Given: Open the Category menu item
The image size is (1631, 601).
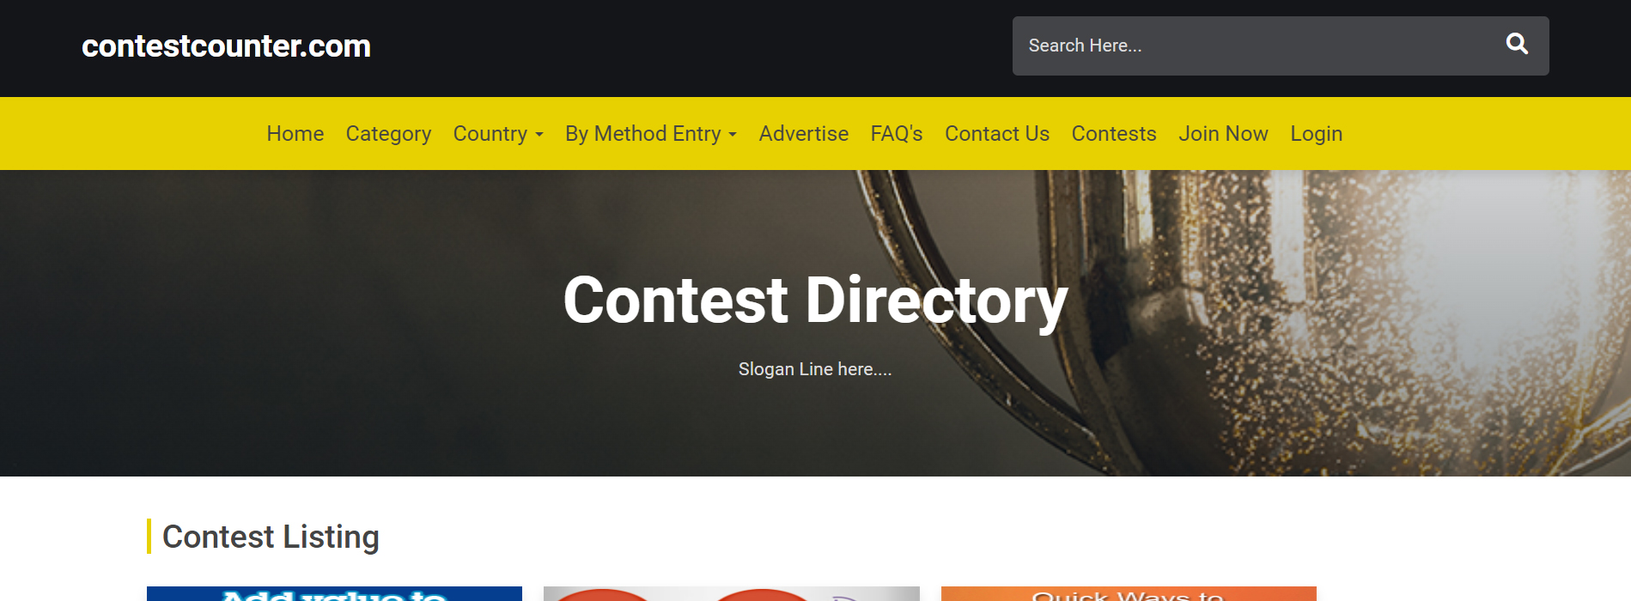Looking at the screenshot, I should (x=388, y=134).
